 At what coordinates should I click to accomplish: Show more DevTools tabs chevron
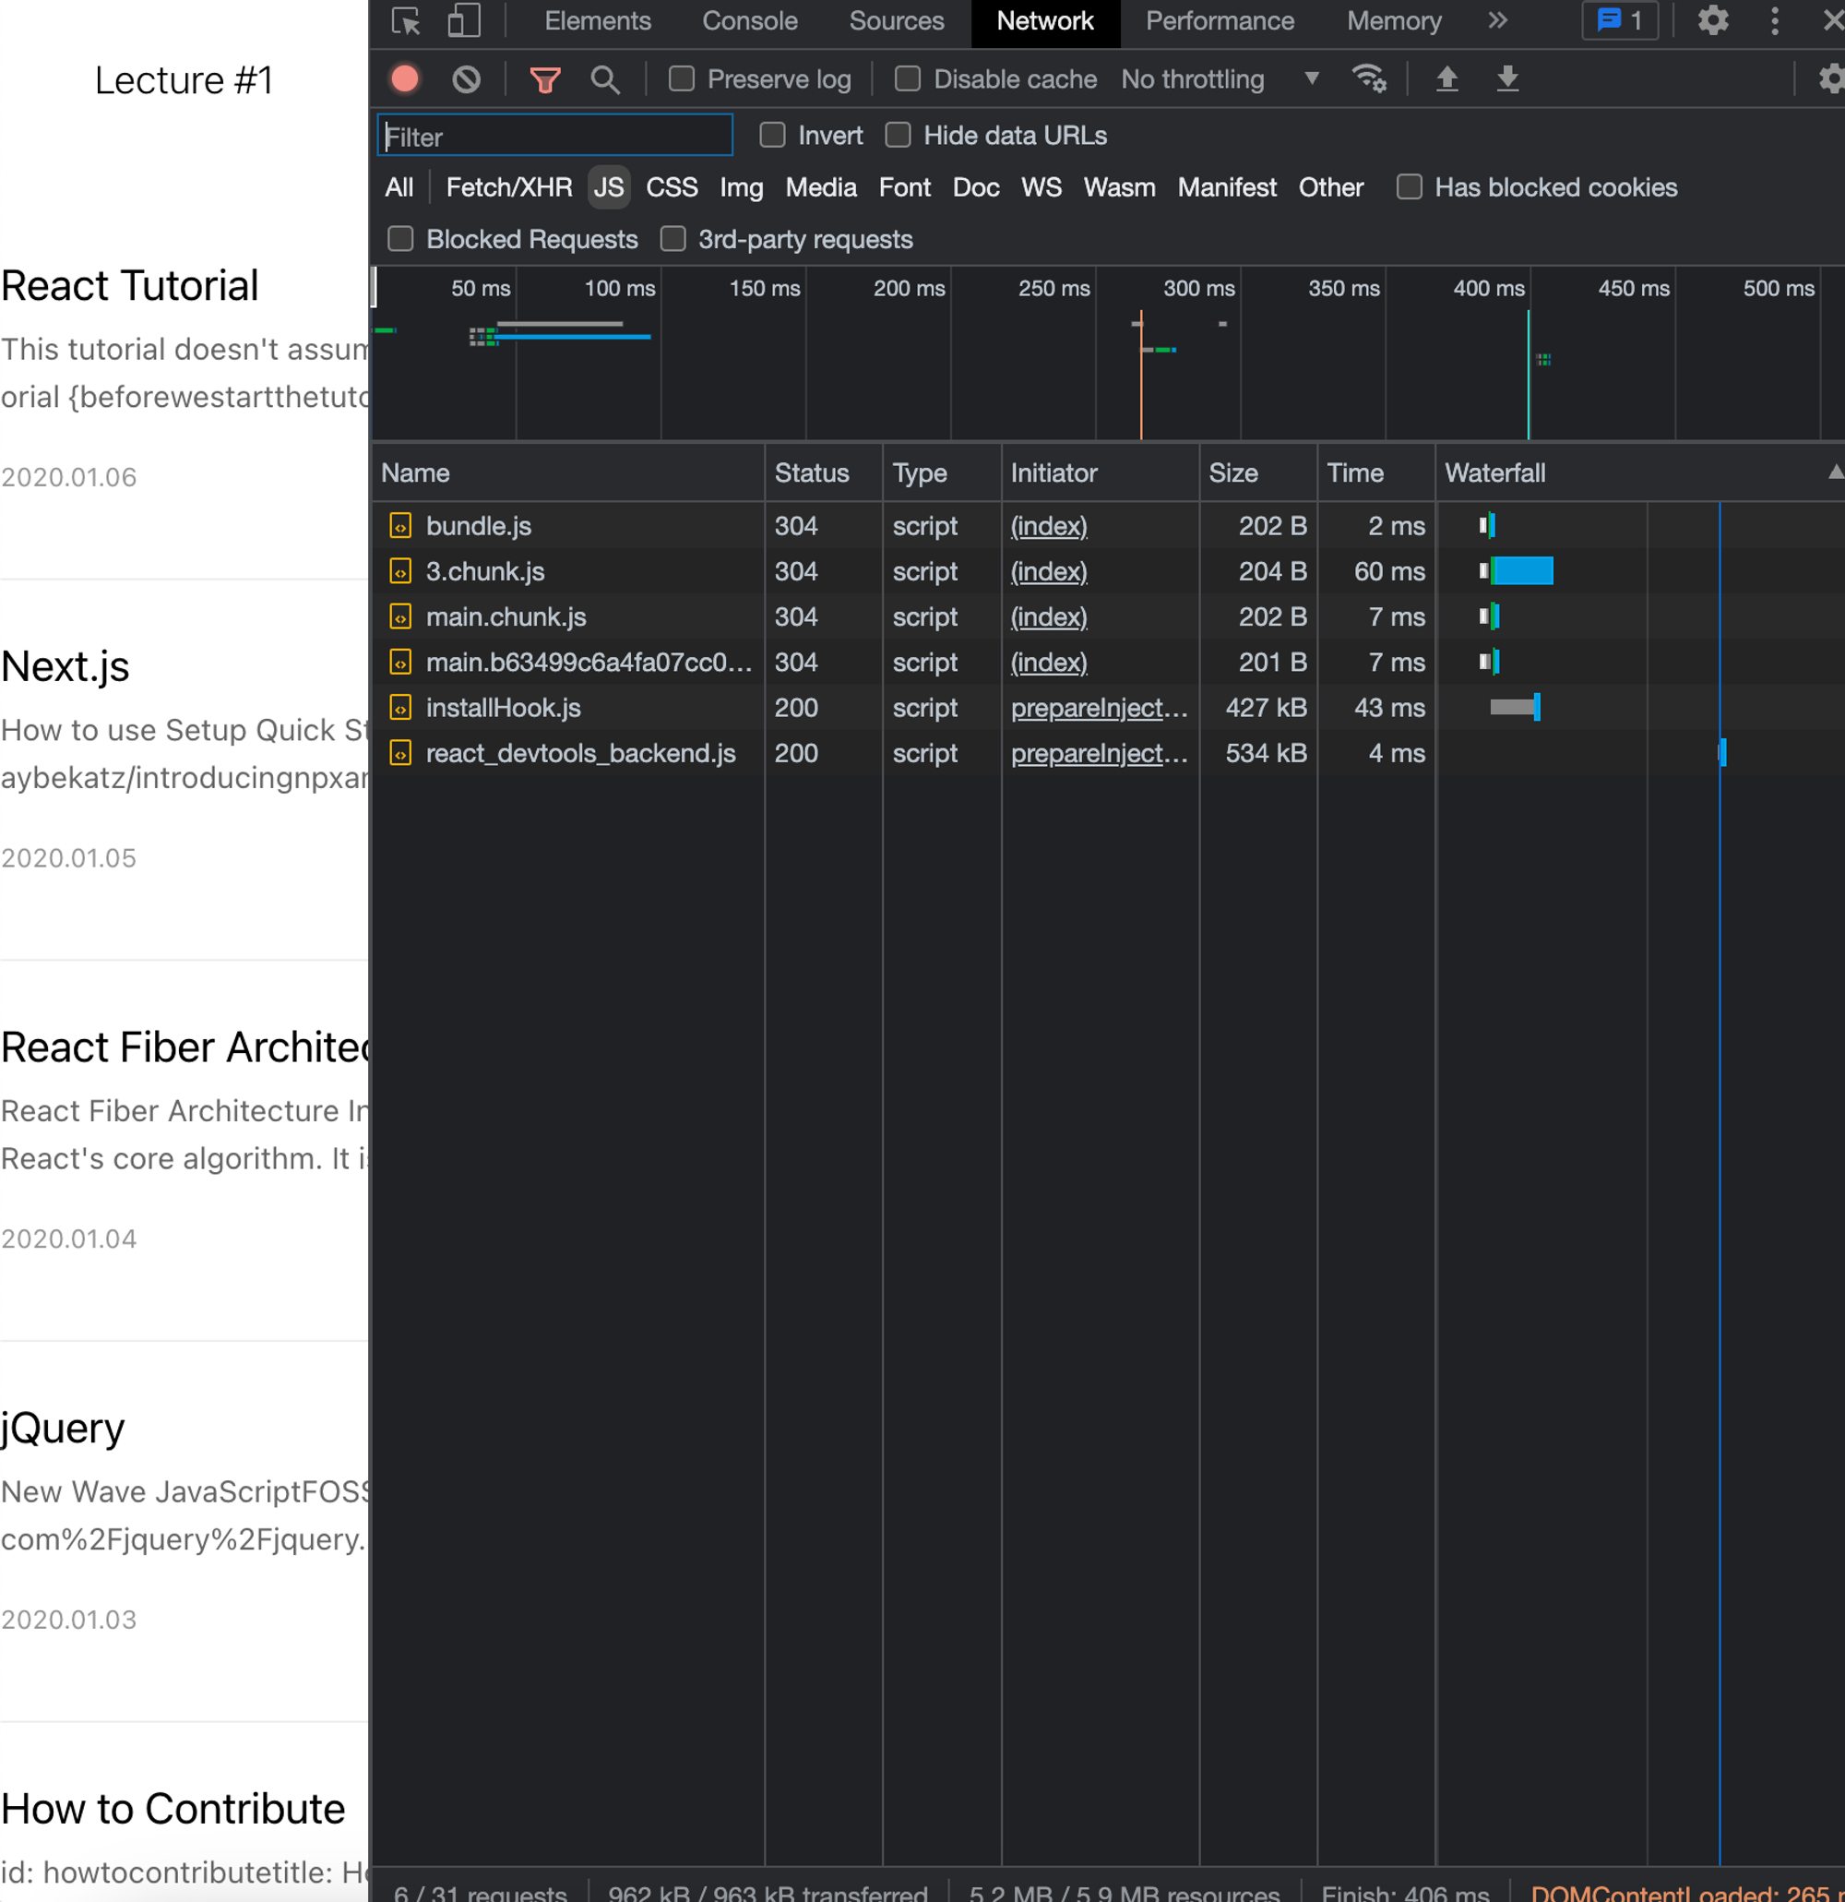1498,20
